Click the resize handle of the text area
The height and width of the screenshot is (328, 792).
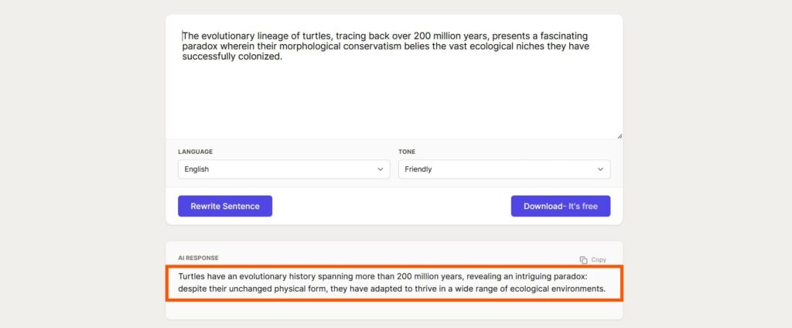pyautogui.click(x=620, y=136)
